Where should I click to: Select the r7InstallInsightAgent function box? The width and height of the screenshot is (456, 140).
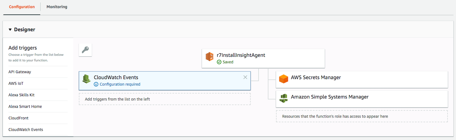[263, 58]
